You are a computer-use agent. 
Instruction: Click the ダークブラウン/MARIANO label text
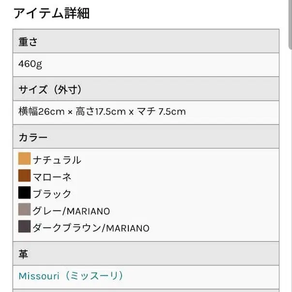(91, 228)
